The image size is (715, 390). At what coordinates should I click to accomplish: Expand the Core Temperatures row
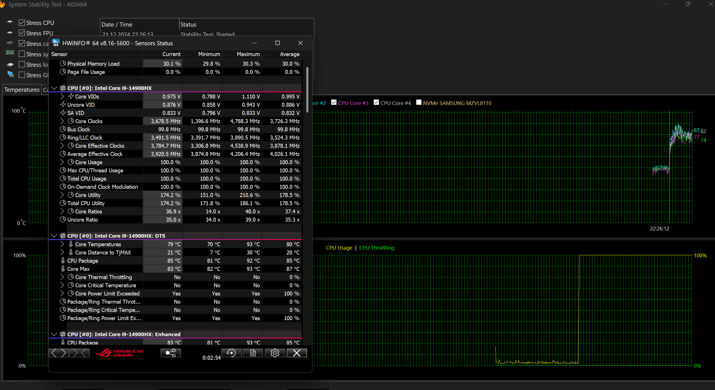(62, 244)
